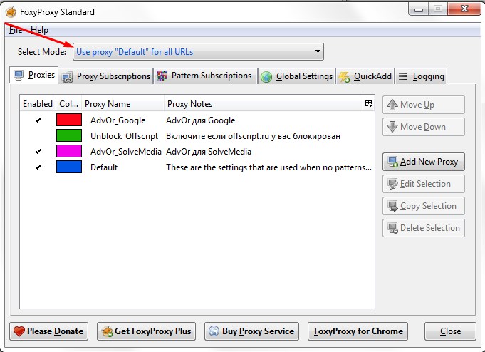Click note 'Включите если offscript.ru у вас блокирован'
The image size is (485, 352).
[x=254, y=136]
